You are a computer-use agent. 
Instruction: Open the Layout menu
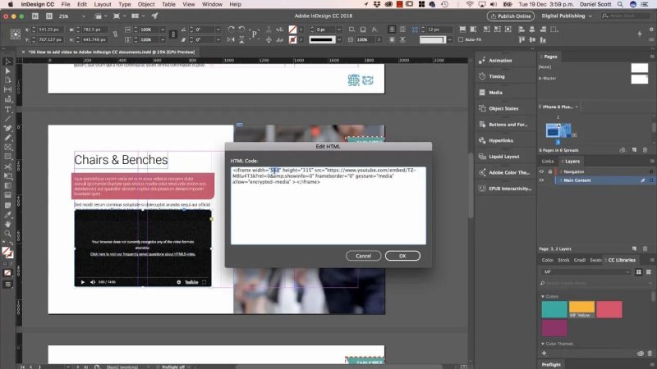102,4
